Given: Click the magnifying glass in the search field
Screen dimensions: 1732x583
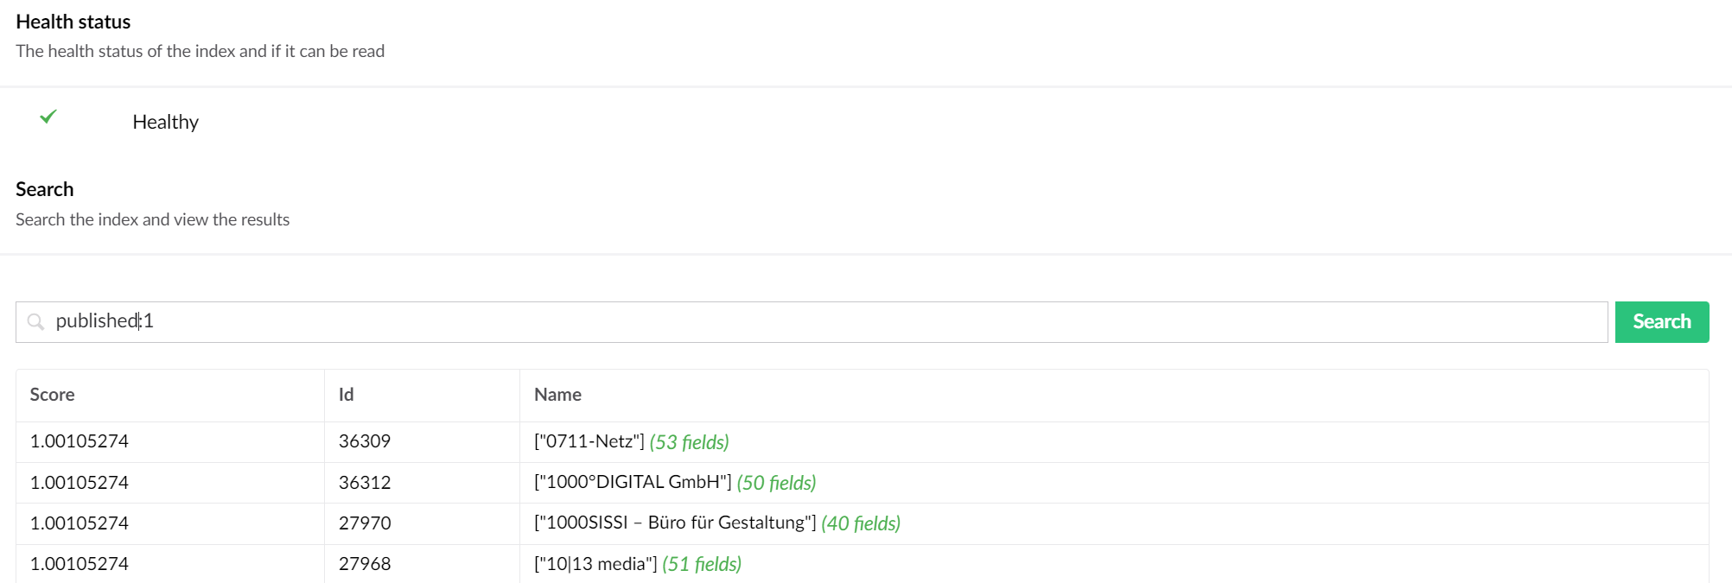Looking at the screenshot, I should tap(35, 321).
